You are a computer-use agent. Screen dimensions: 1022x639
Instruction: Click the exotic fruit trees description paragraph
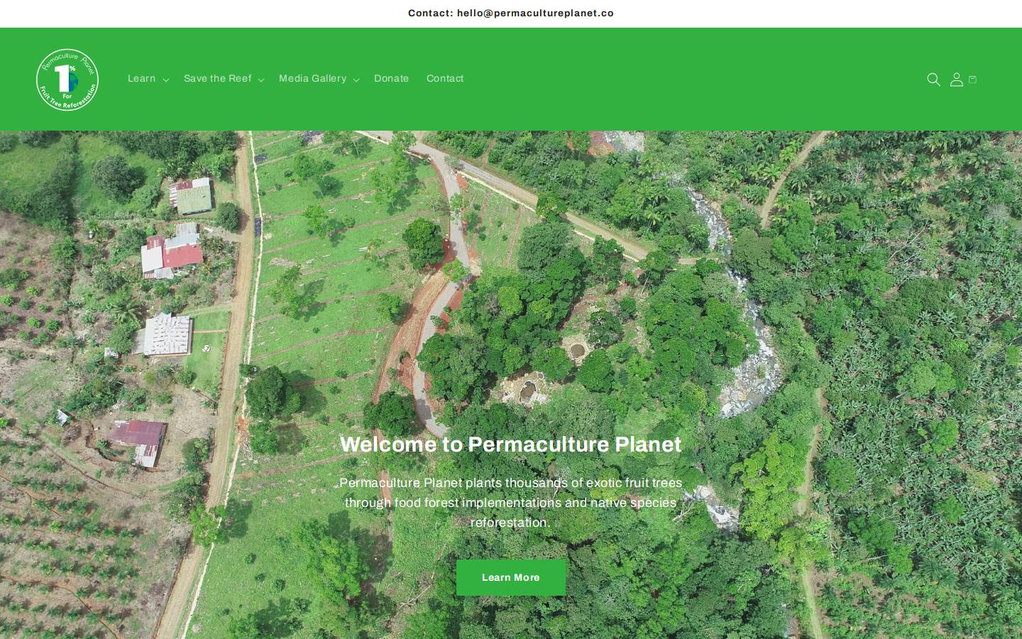click(511, 503)
